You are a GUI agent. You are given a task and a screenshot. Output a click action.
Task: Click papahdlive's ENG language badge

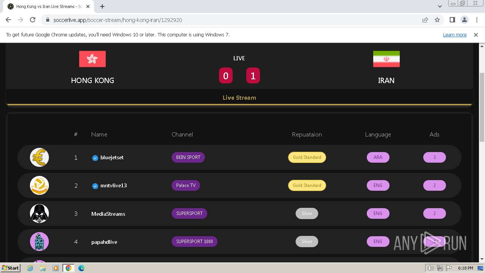(378, 242)
